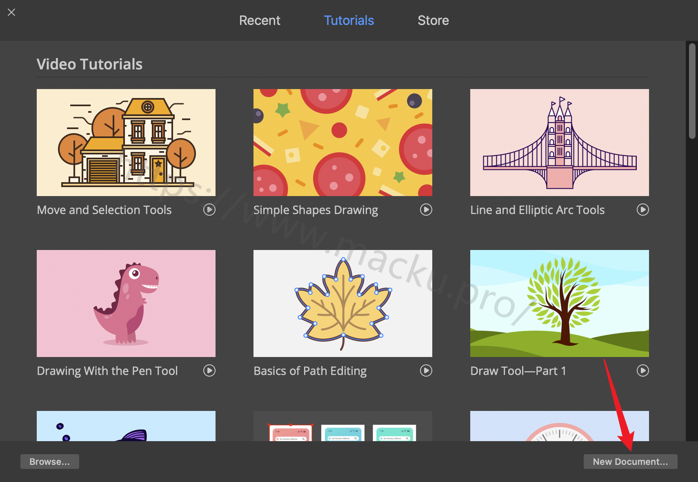Click the vertical scrollbar thumb

coord(692,91)
